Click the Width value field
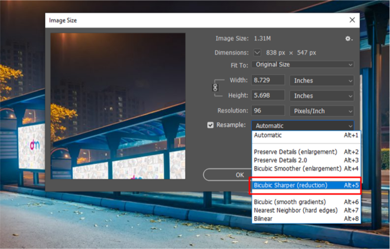Image resolution: width=390 pixels, height=249 pixels. [268, 80]
